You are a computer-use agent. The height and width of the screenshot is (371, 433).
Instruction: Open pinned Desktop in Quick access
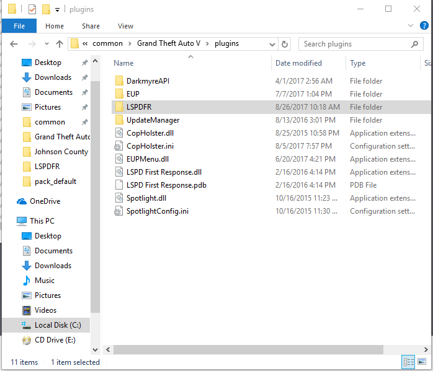tap(48, 63)
